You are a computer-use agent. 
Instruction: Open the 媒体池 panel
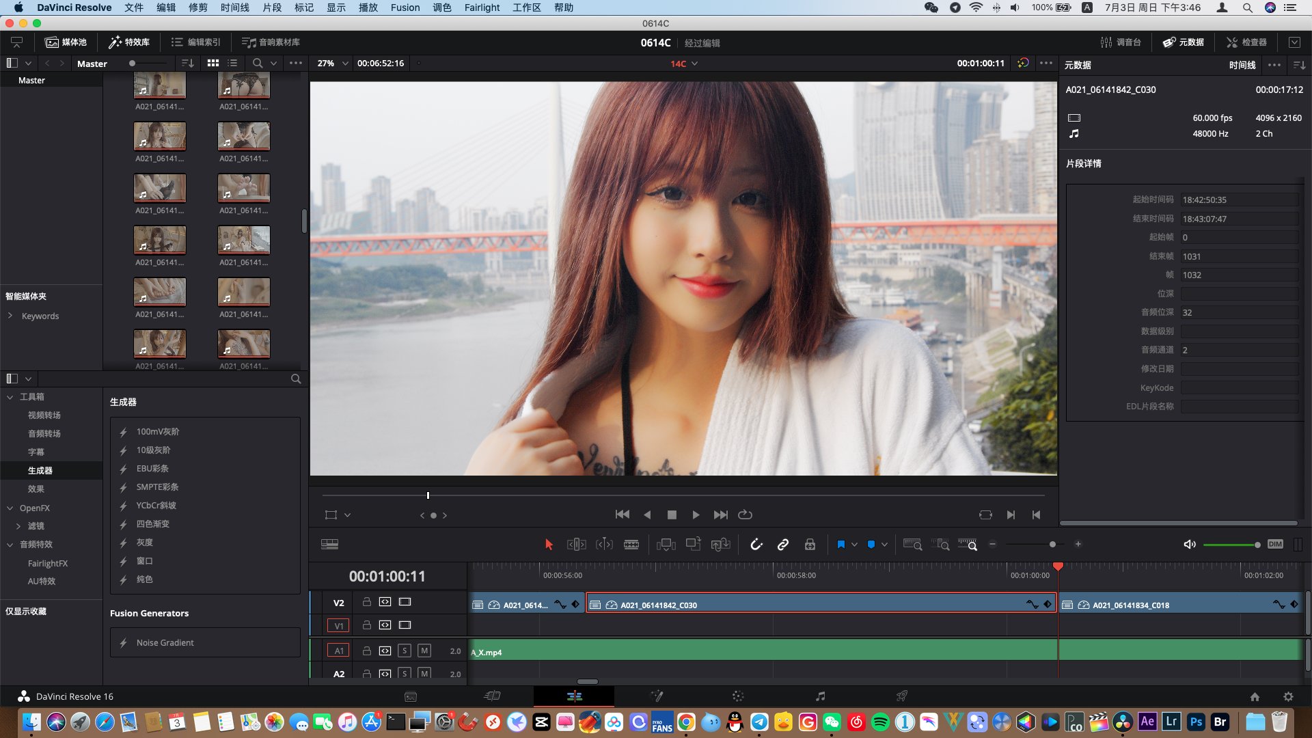tap(66, 42)
